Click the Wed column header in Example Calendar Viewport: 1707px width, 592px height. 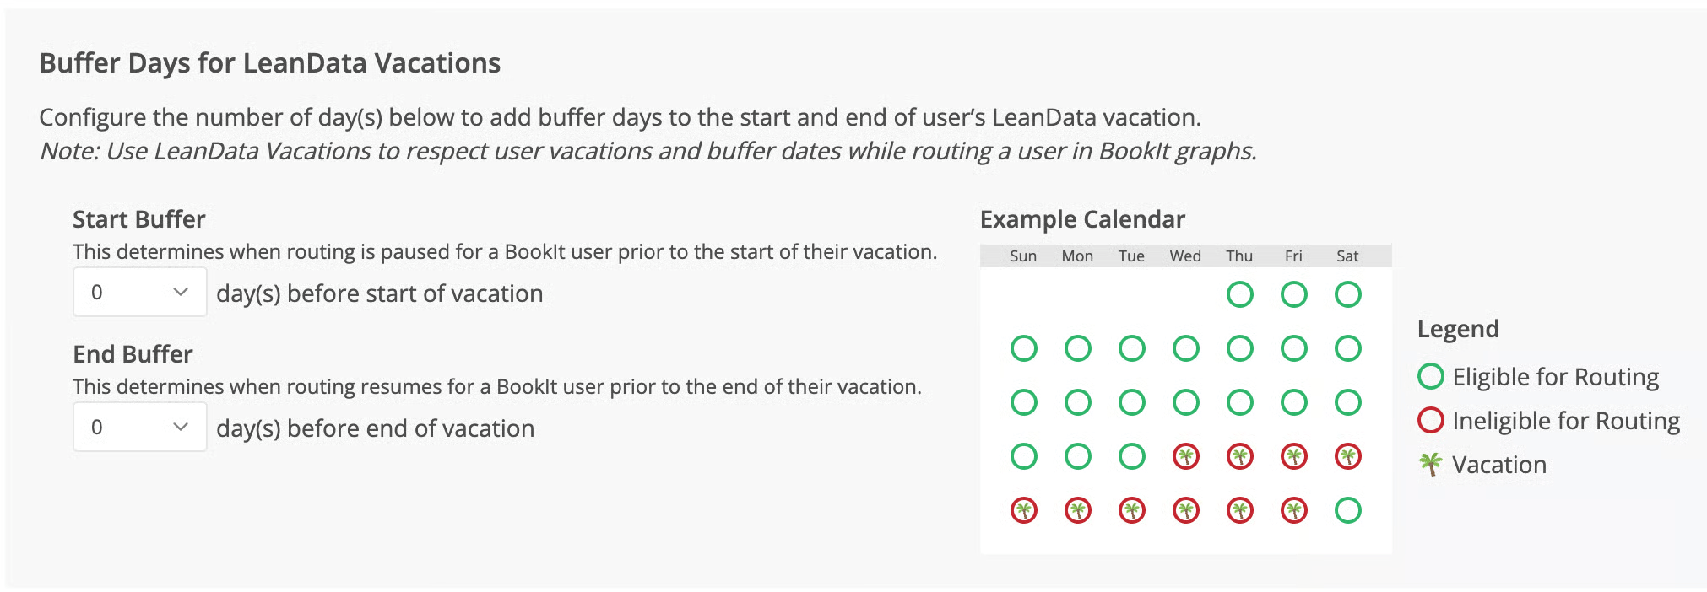point(1185,256)
